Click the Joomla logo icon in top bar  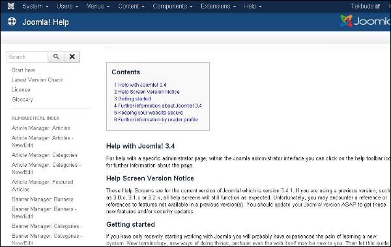[x=10, y=7]
